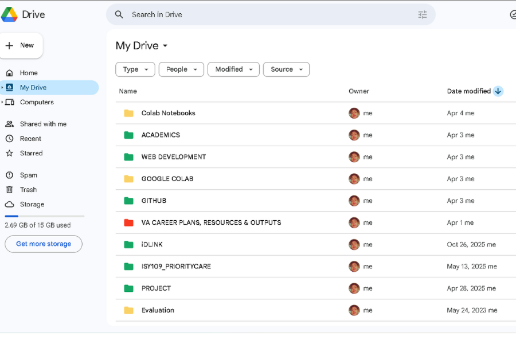Screen dimensions: 516x344
Task: Click the Colab Notebooks folder icon
Action: (128, 114)
